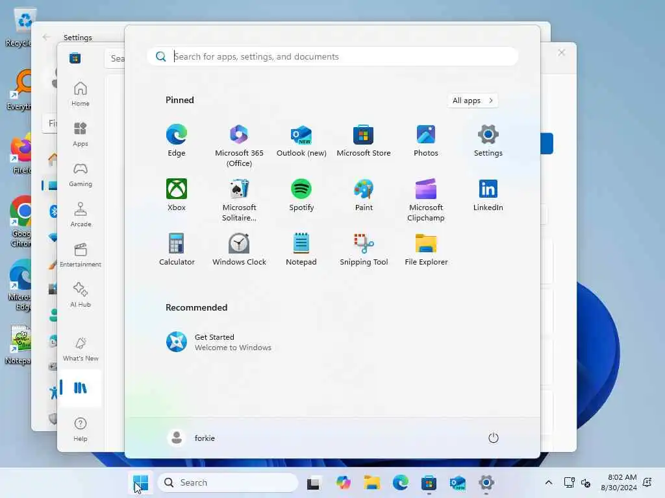Open Microsoft Solitaire from pinned apps

point(239,200)
